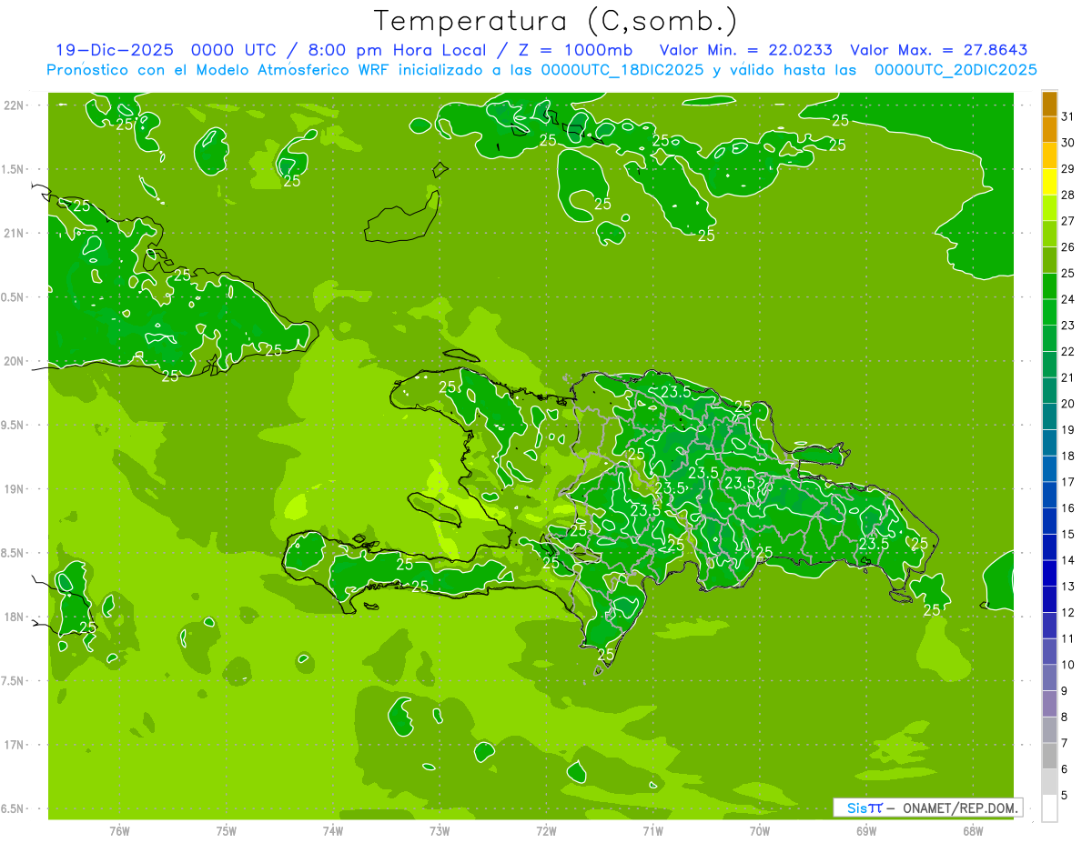Screen dimensions: 1092x843
Task: Click the "19N" latitude axis label
Action: click(x=15, y=489)
